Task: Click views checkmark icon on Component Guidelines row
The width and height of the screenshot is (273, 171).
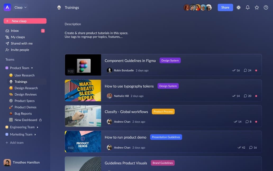Action: 234,70
